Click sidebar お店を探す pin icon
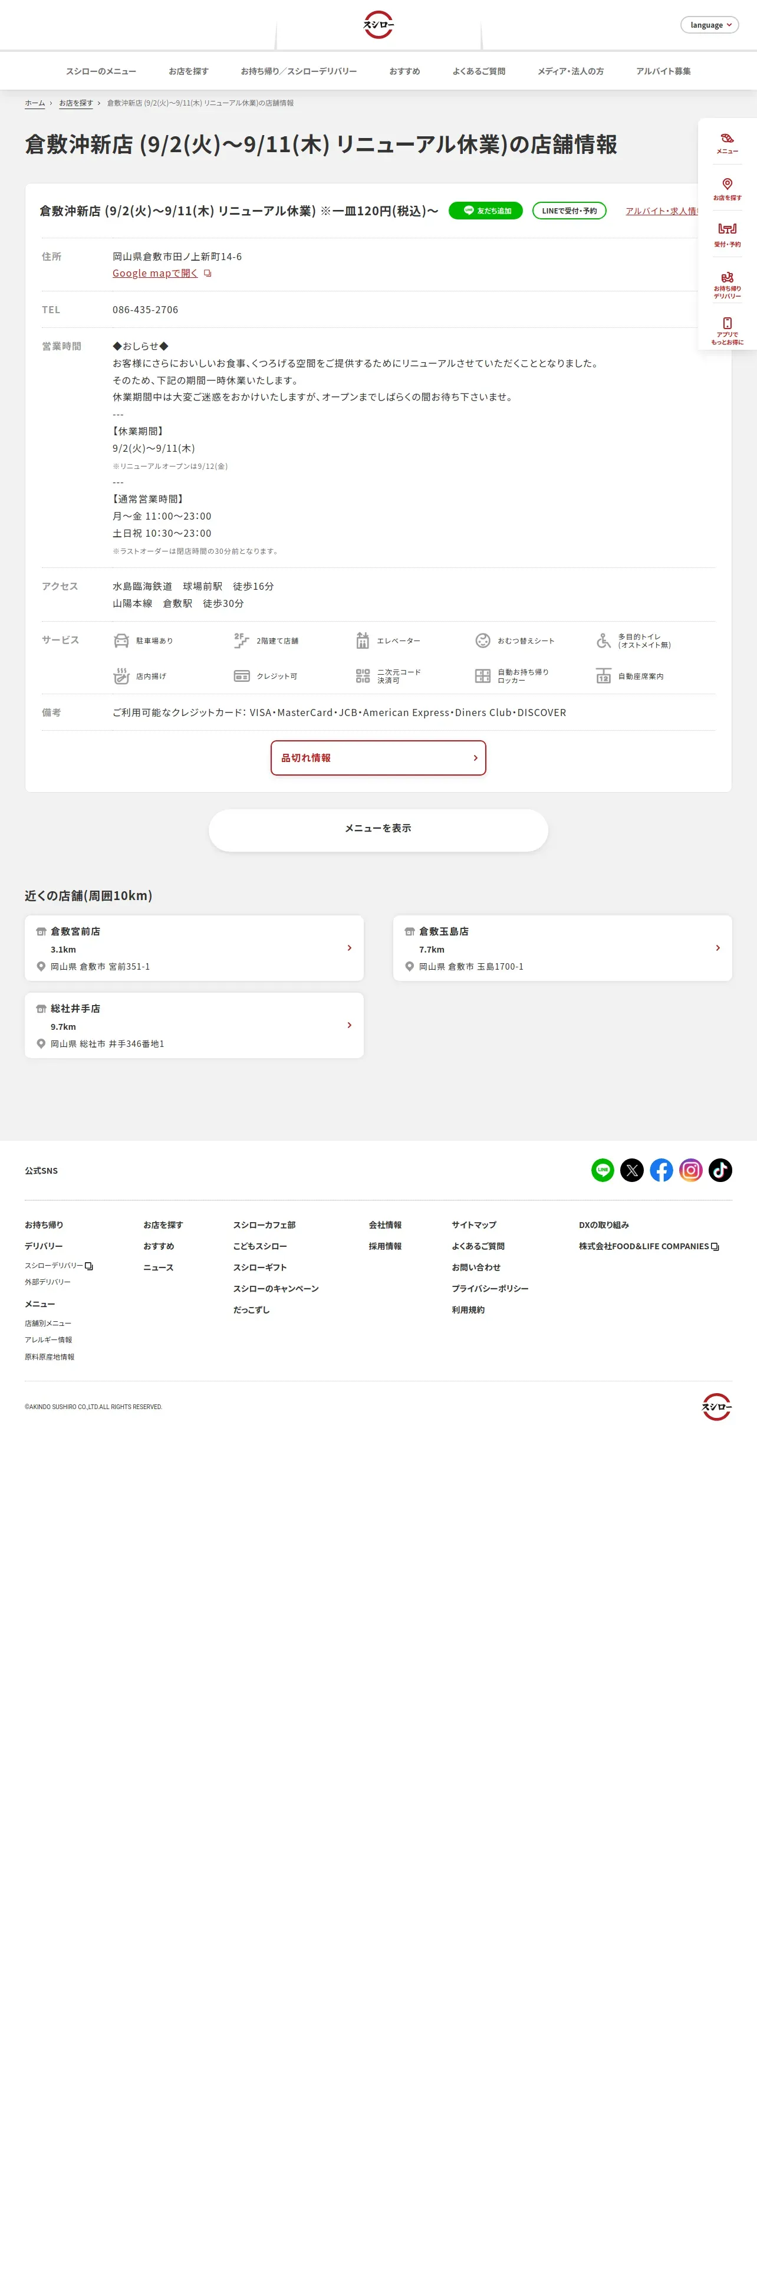This screenshot has height=2272, width=757. coord(727,183)
